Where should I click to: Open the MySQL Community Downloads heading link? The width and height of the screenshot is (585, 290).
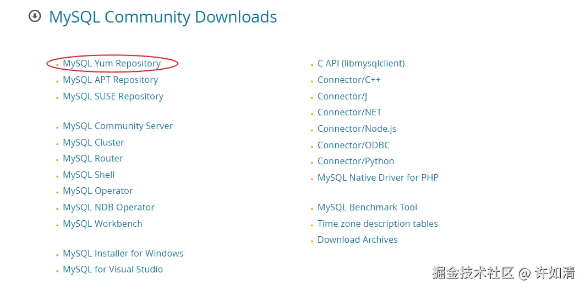163,17
